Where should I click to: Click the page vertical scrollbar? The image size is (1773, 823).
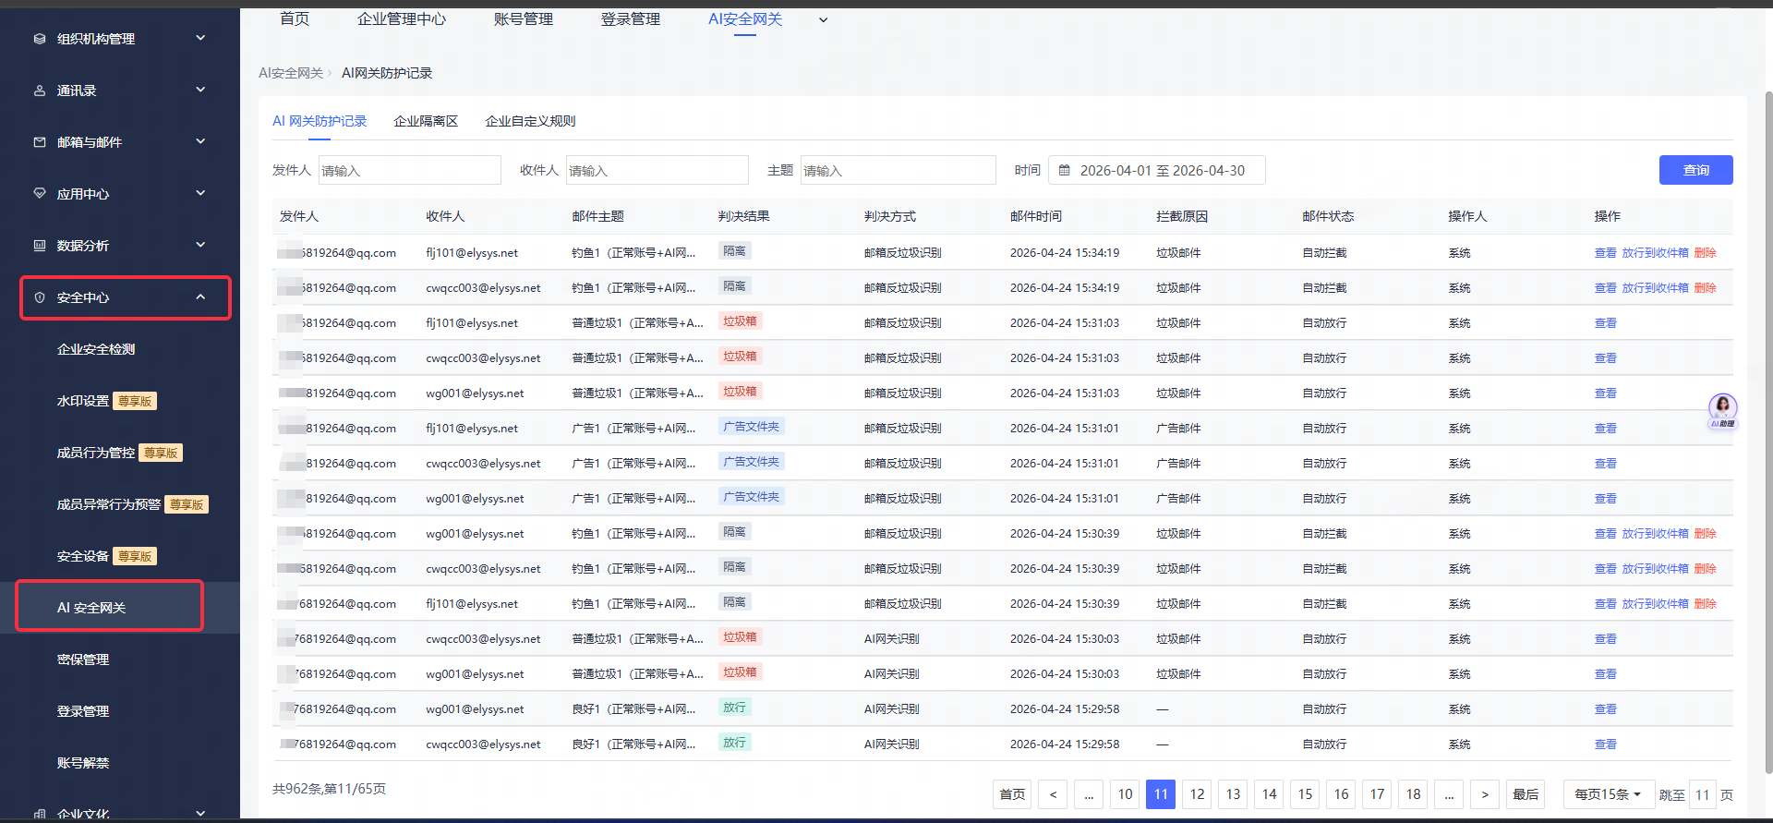[1767, 432]
